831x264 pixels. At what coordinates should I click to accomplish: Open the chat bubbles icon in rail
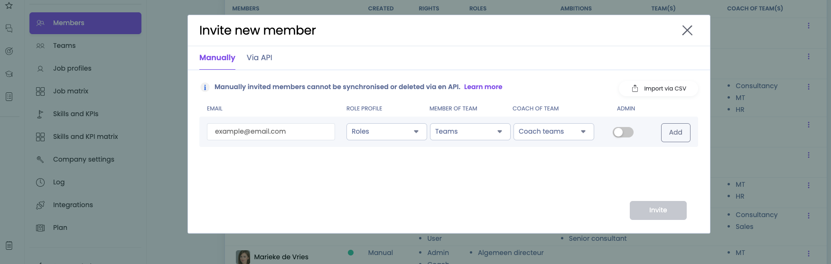pos(9,28)
